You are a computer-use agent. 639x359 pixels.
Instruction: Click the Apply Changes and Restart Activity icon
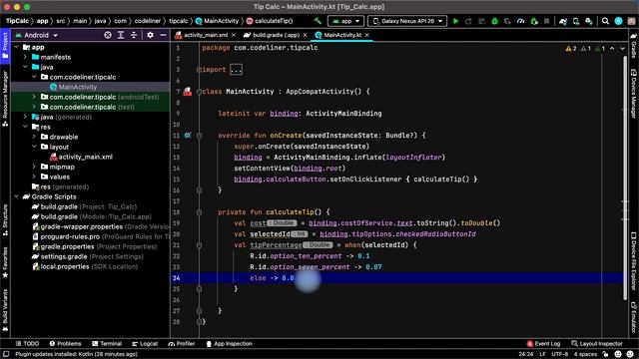point(468,21)
